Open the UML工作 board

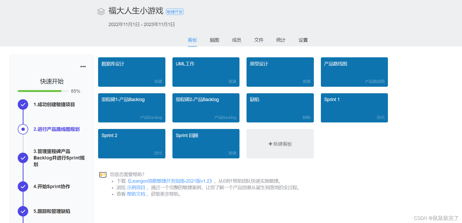click(x=206, y=72)
